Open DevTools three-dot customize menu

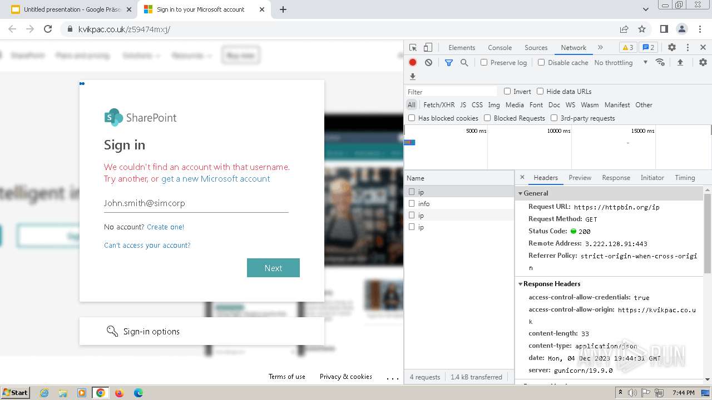688,48
